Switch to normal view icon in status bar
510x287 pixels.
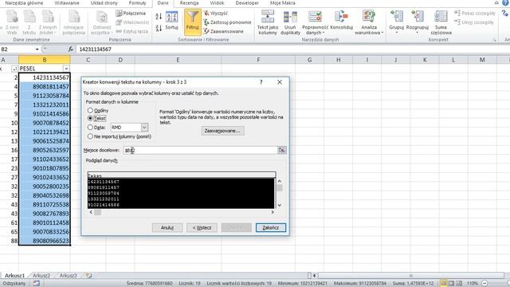(x=443, y=284)
